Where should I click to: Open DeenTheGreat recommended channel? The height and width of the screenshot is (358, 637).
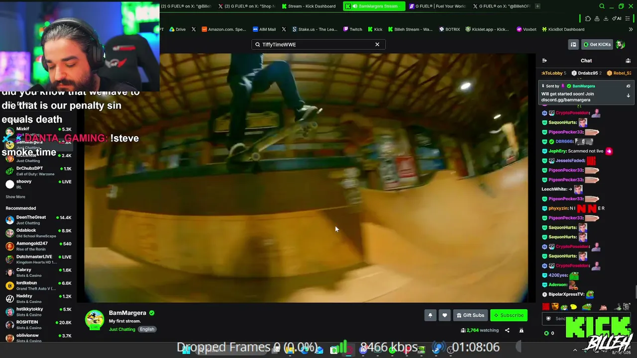[39, 220]
